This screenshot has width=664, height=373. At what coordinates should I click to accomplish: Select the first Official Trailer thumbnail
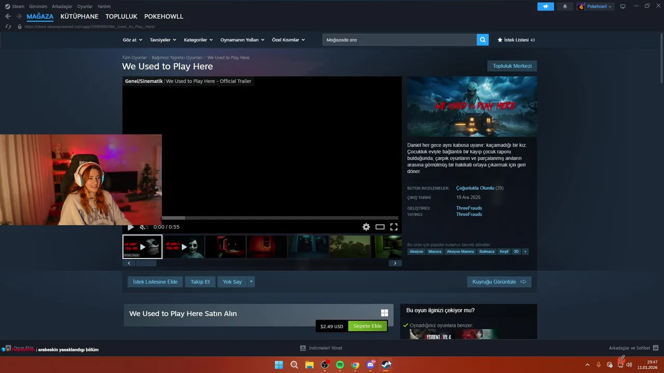142,247
